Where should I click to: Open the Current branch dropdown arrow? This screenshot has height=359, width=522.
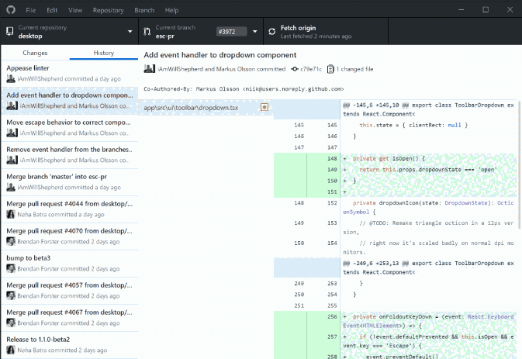255,32
